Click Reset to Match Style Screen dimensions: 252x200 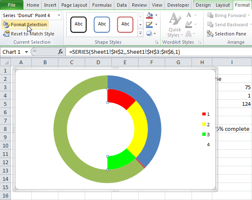tap(28, 34)
